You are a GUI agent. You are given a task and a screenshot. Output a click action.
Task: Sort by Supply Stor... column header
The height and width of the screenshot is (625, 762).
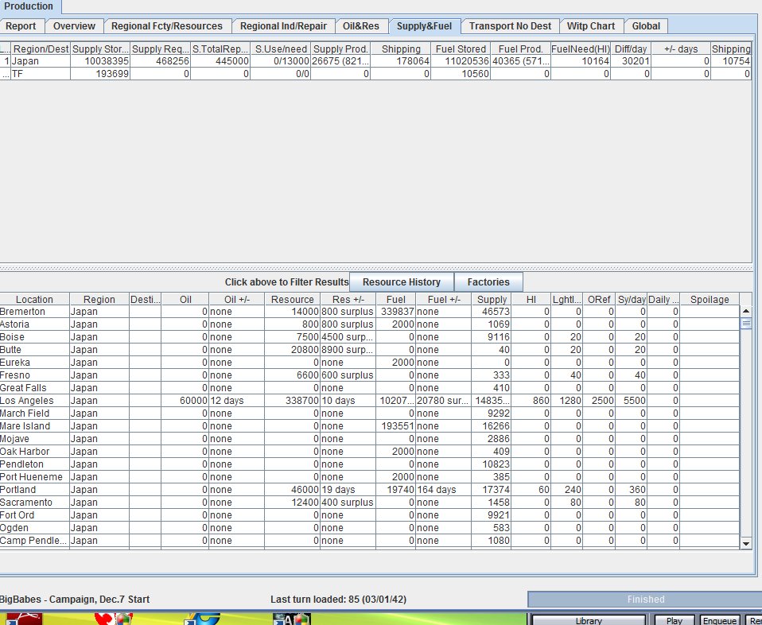(x=100, y=49)
